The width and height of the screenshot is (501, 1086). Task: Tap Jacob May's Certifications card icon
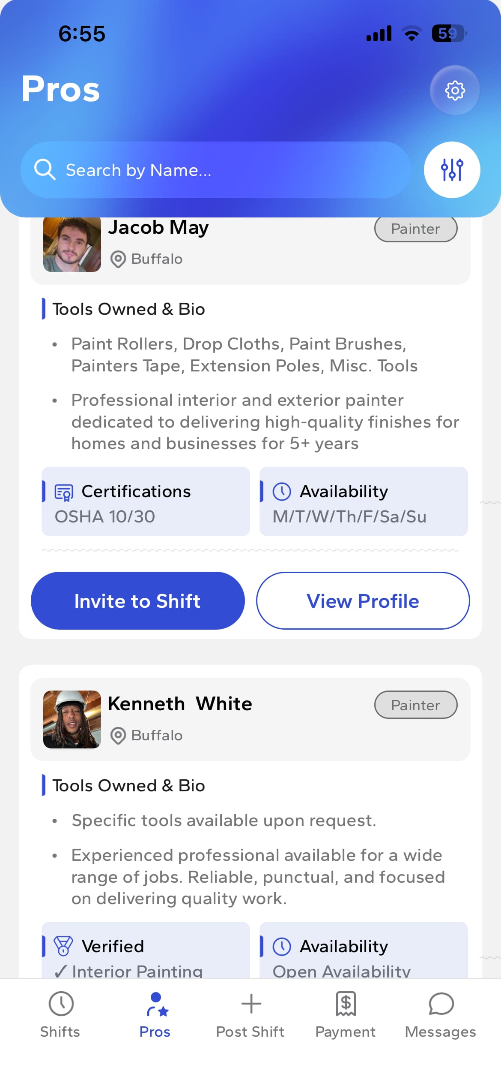pyautogui.click(x=64, y=492)
